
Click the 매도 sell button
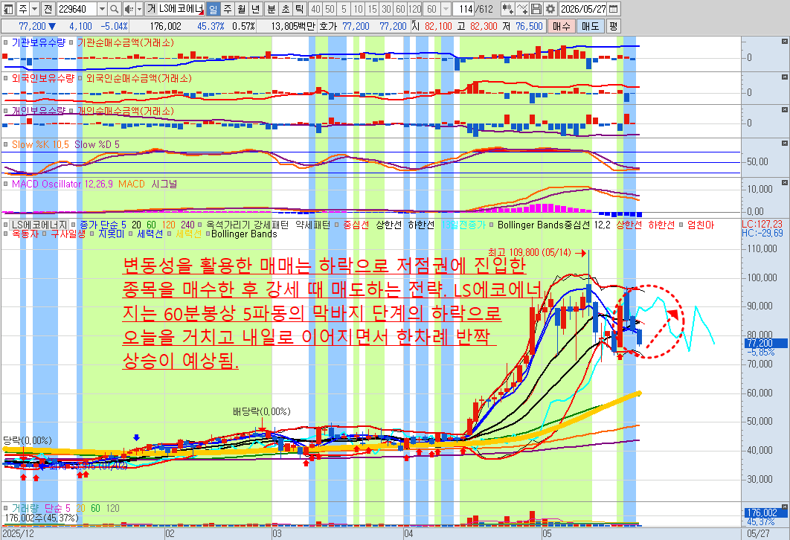click(x=590, y=26)
